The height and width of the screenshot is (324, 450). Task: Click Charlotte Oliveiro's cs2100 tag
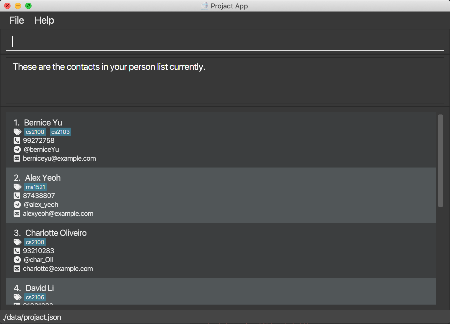(35, 242)
